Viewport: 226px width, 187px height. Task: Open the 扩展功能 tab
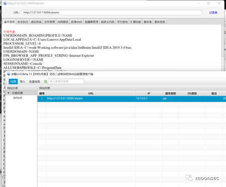pyautogui.click(x=136, y=22)
